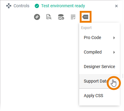The height and width of the screenshot is (111, 124).
Task: Click the validate checkmark circle icon
Action: pyautogui.click(x=37, y=17)
